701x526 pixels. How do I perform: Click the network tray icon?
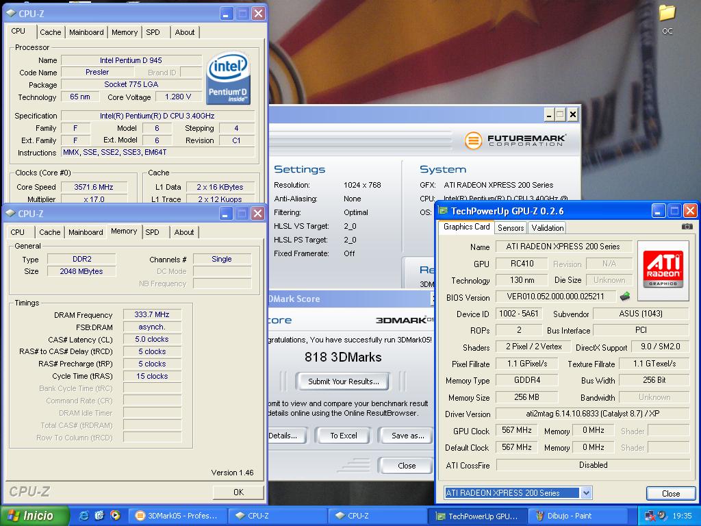(650, 516)
